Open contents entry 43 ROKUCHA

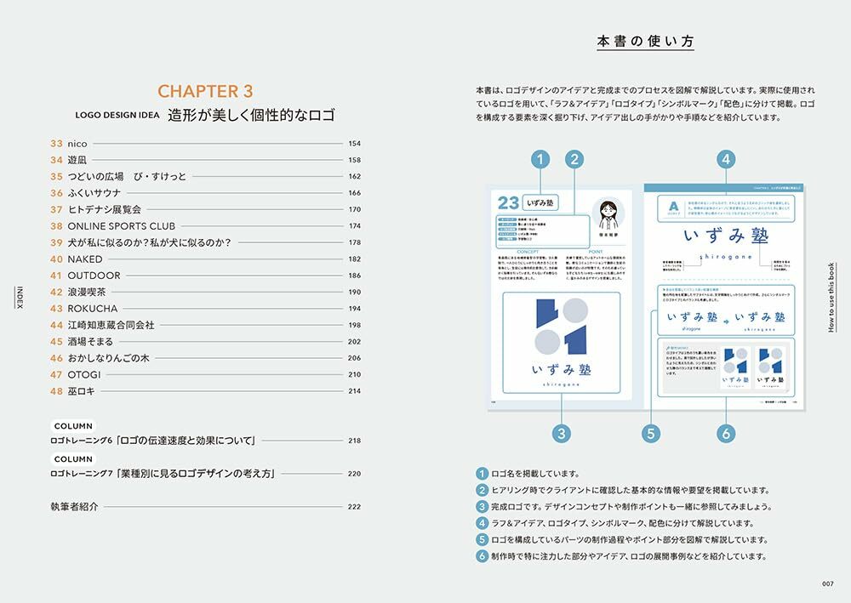pyautogui.click(x=205, y=309)
